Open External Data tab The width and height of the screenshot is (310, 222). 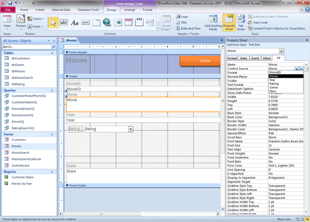(x=61, y=10)
